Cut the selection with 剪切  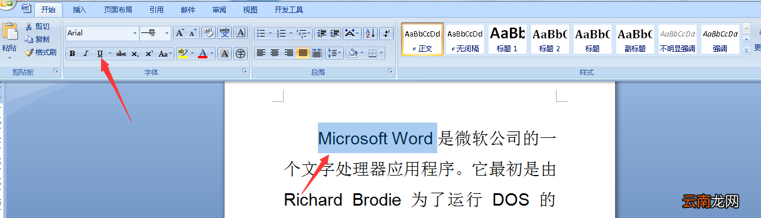(37, 27)
